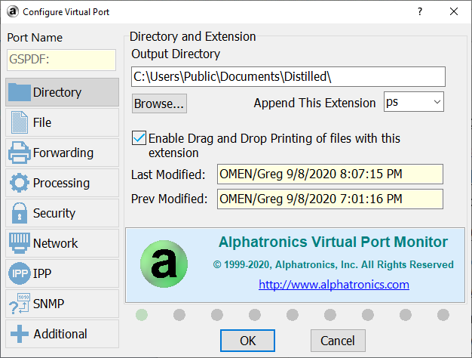This screenshot has height=358, width=472.
Task: Click the Processing gear icon
Action: point(20,183)
